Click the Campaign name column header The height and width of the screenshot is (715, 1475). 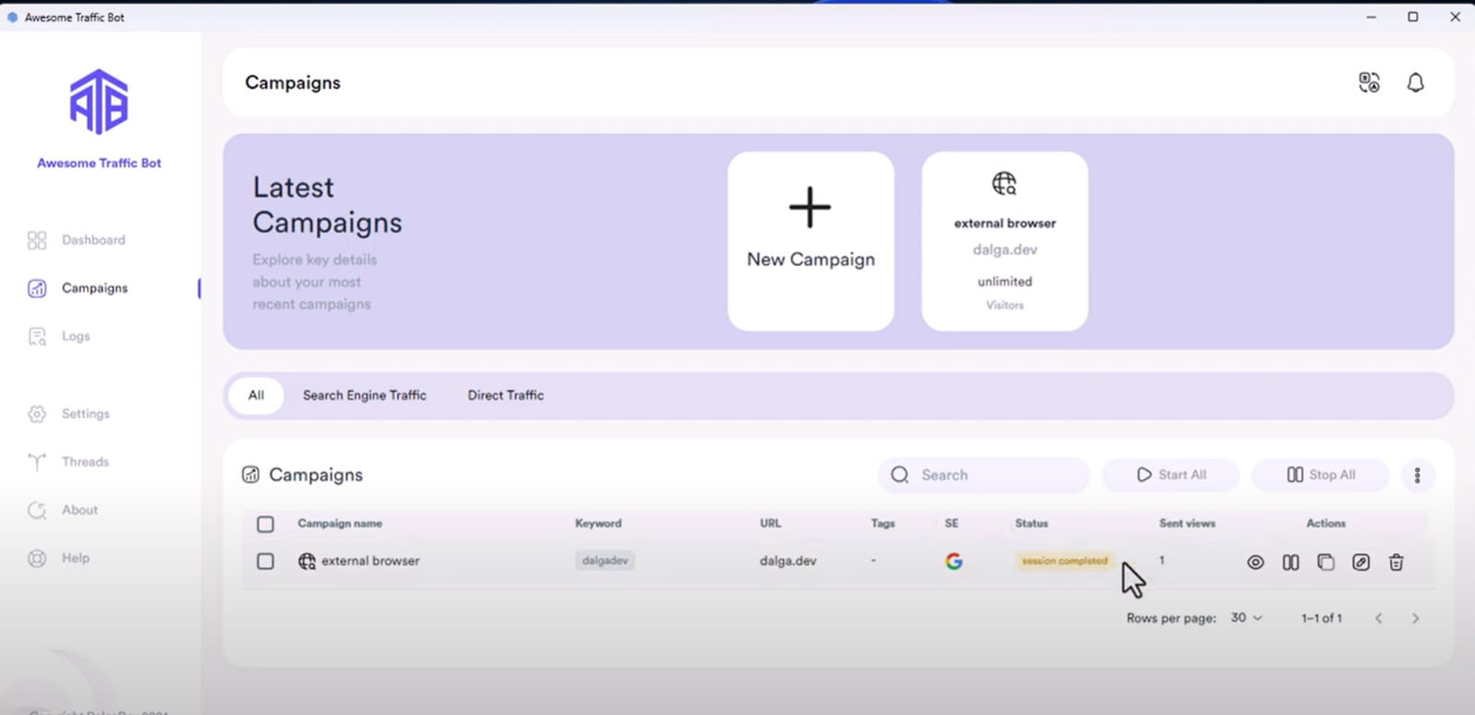[339, 523]
